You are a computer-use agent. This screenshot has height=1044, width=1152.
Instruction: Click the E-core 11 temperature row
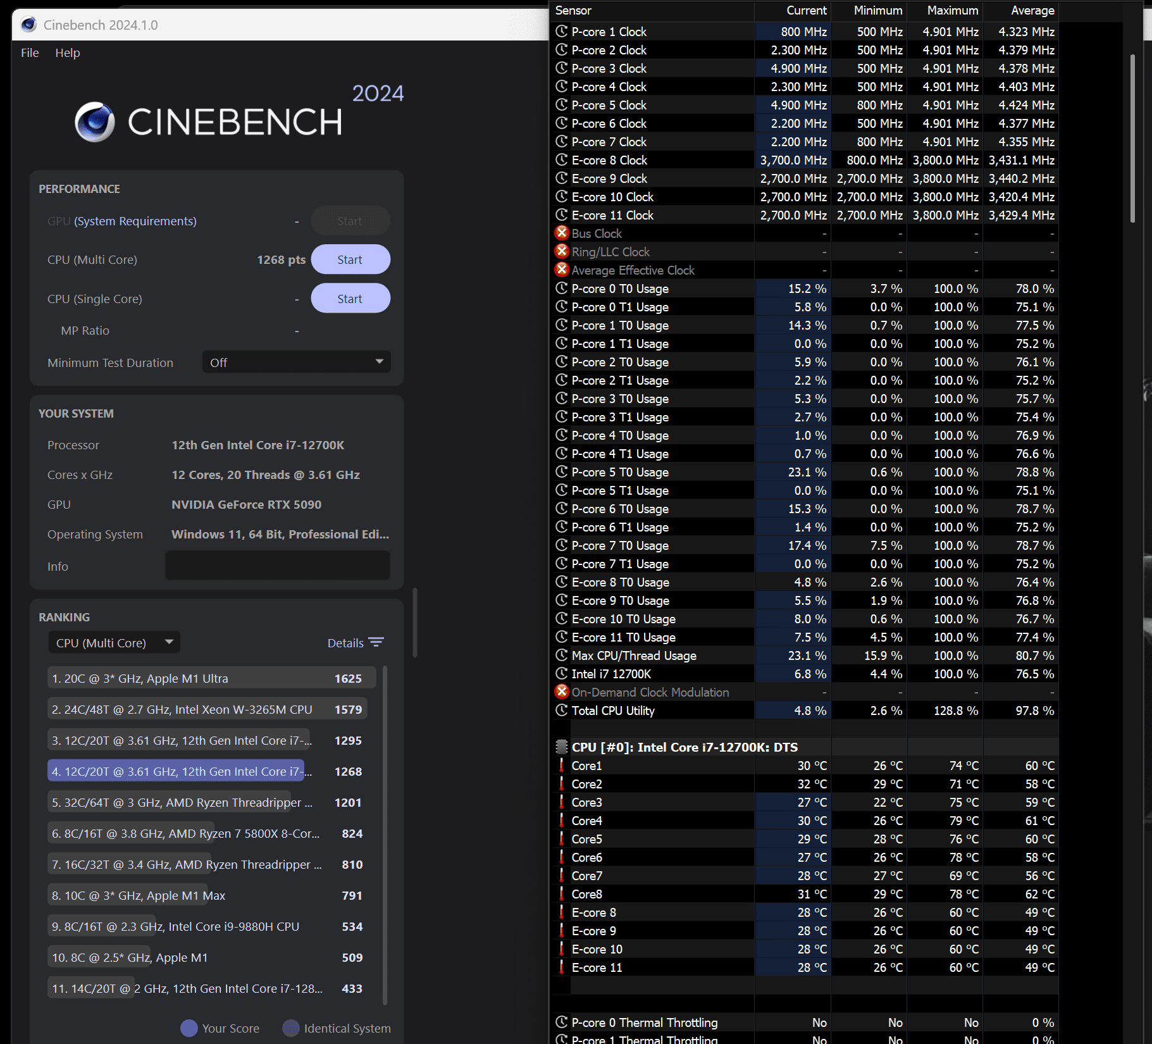[805, 967]
